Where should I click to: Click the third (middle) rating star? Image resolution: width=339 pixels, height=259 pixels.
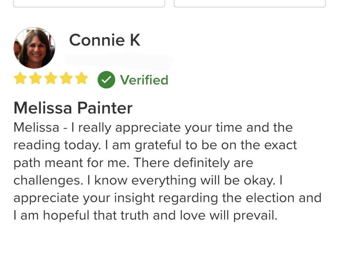[51, 79]
